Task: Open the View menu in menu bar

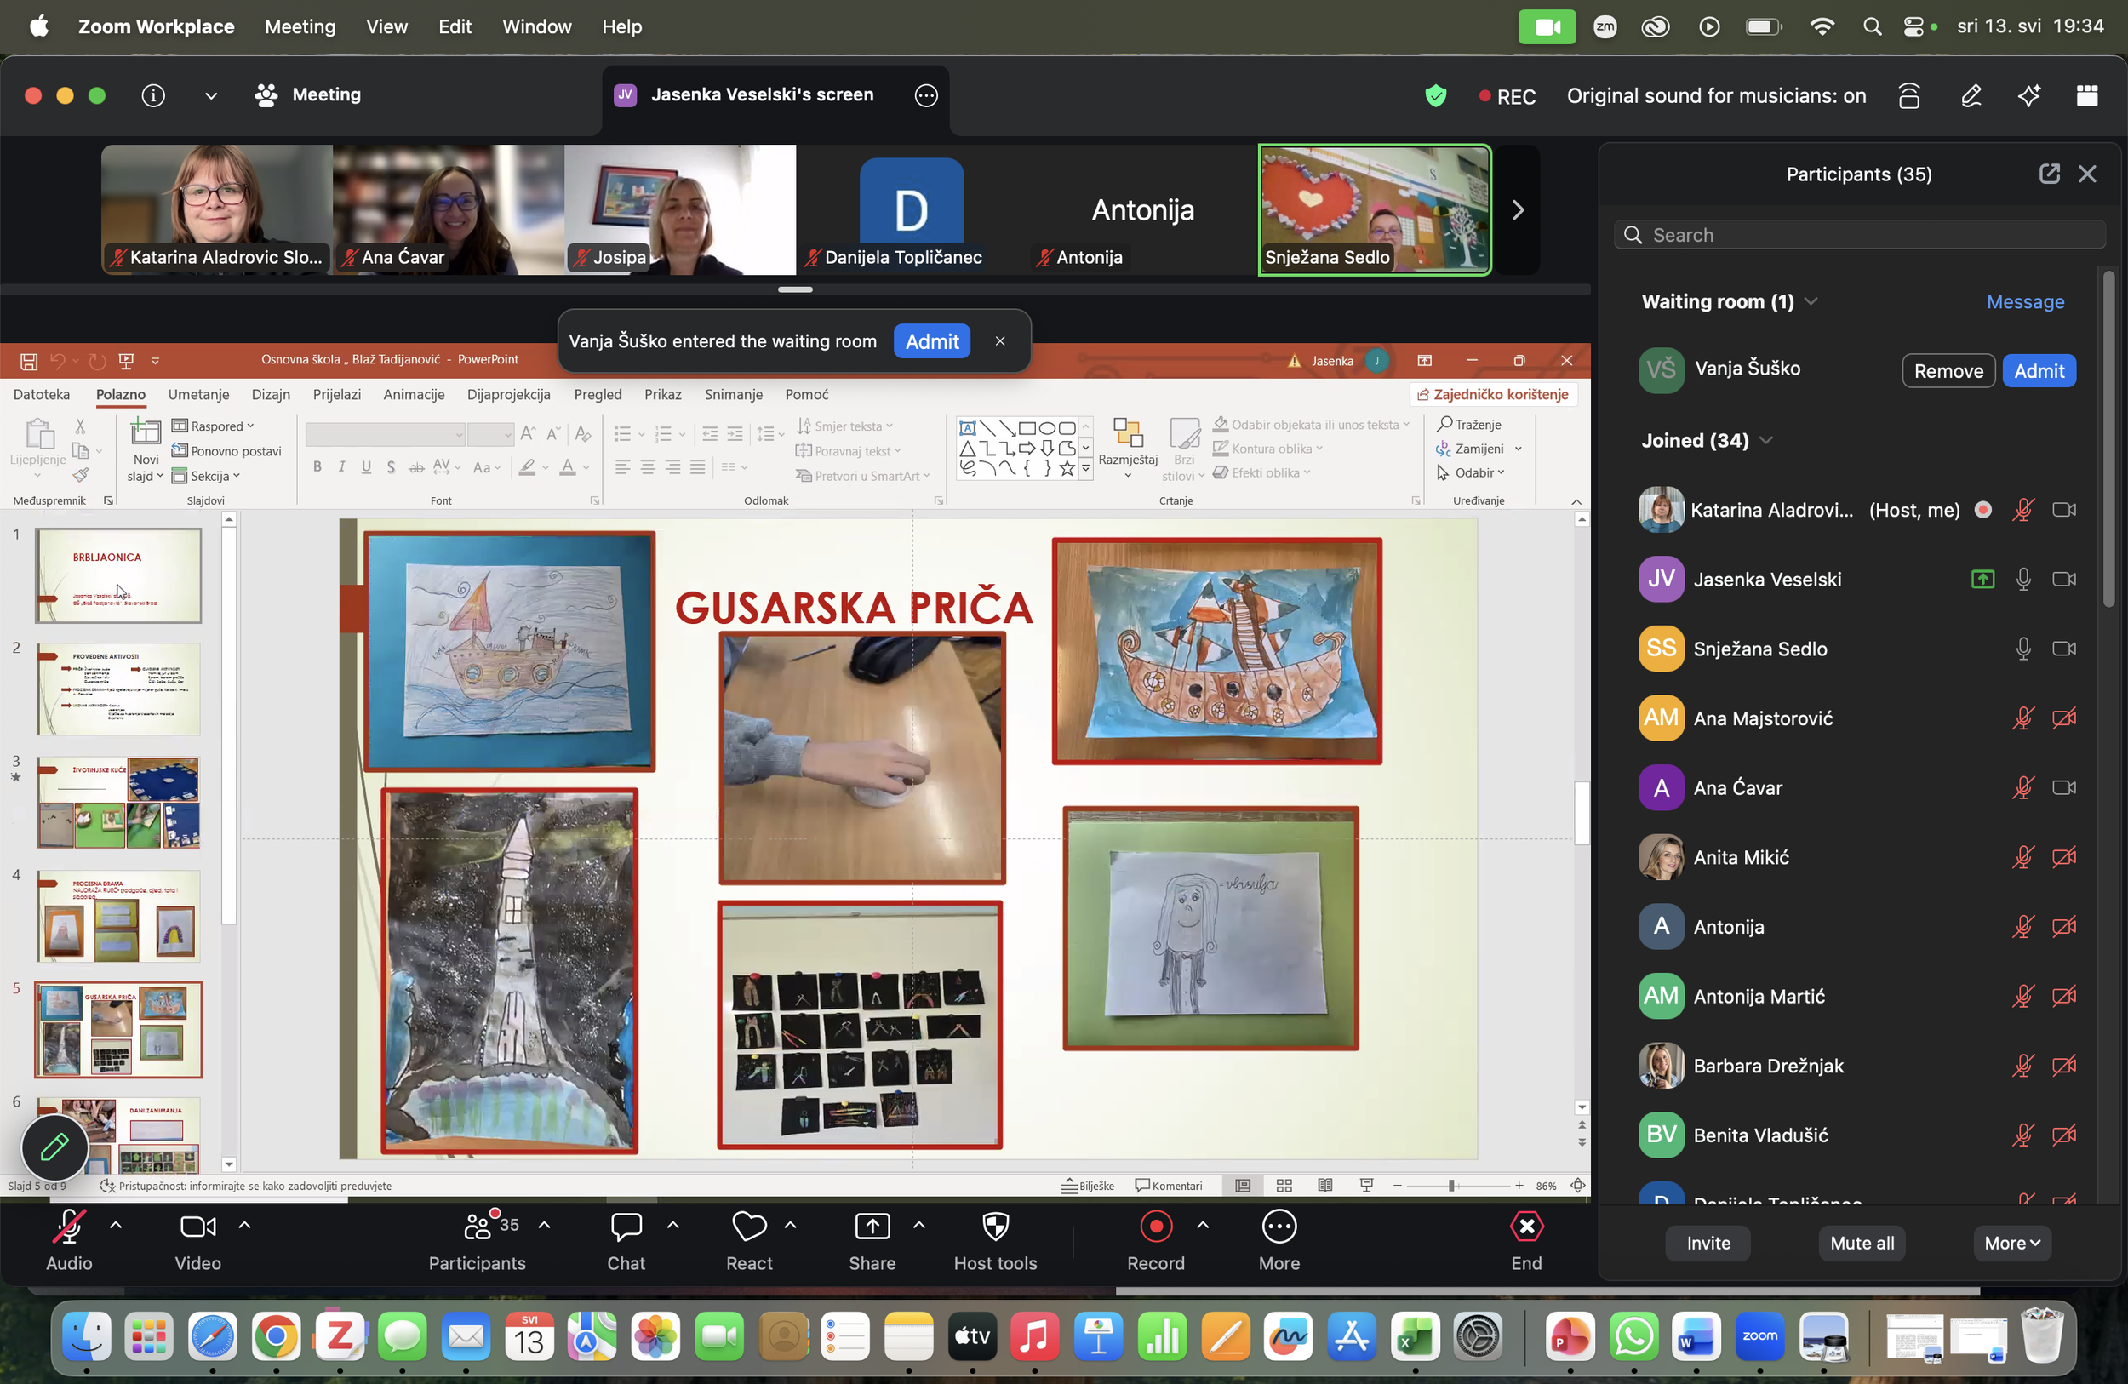Action: tap(386, 27)
